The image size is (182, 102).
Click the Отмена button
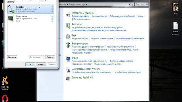(41, 64)
